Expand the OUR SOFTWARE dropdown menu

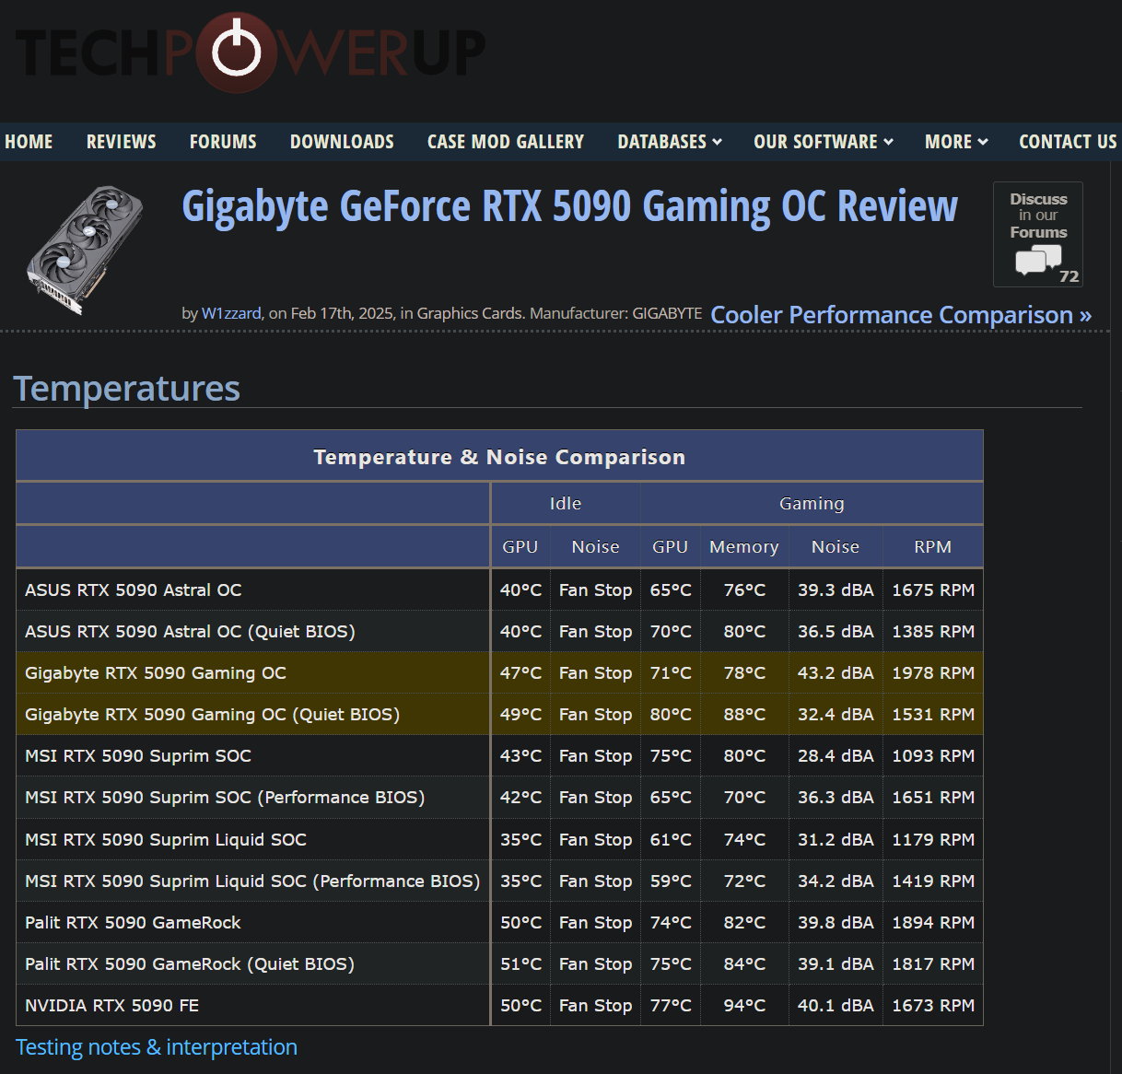click(824, 142)
